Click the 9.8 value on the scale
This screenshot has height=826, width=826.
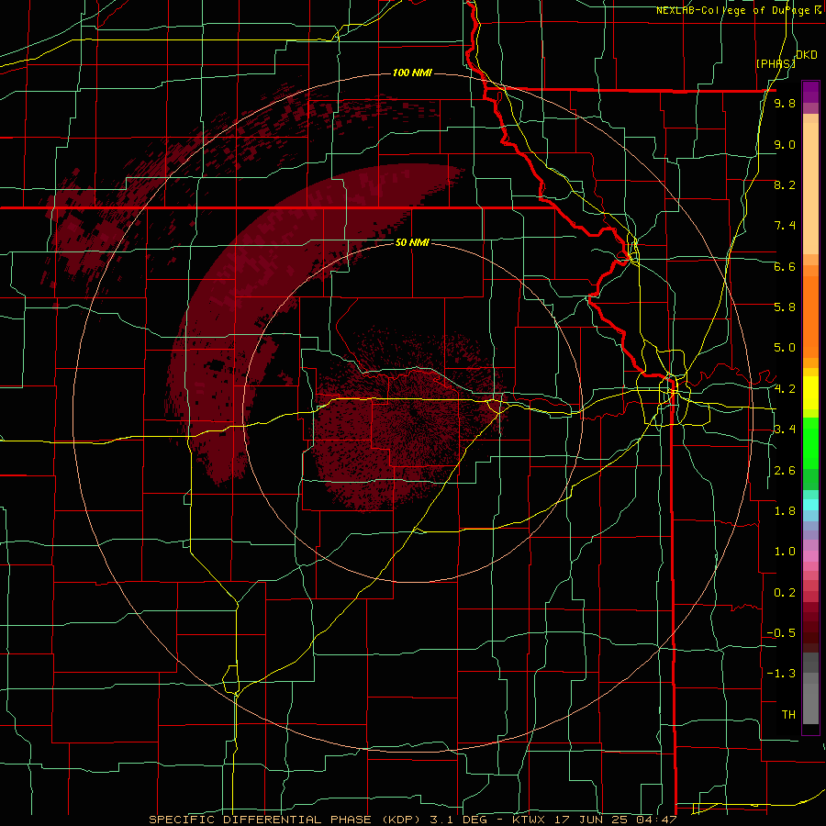785,103
